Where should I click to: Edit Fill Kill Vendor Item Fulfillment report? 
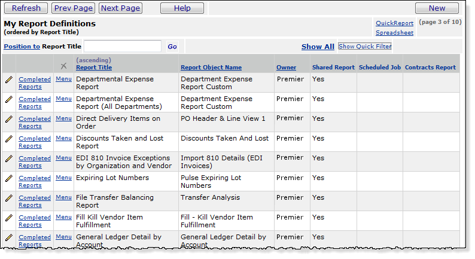8,217
